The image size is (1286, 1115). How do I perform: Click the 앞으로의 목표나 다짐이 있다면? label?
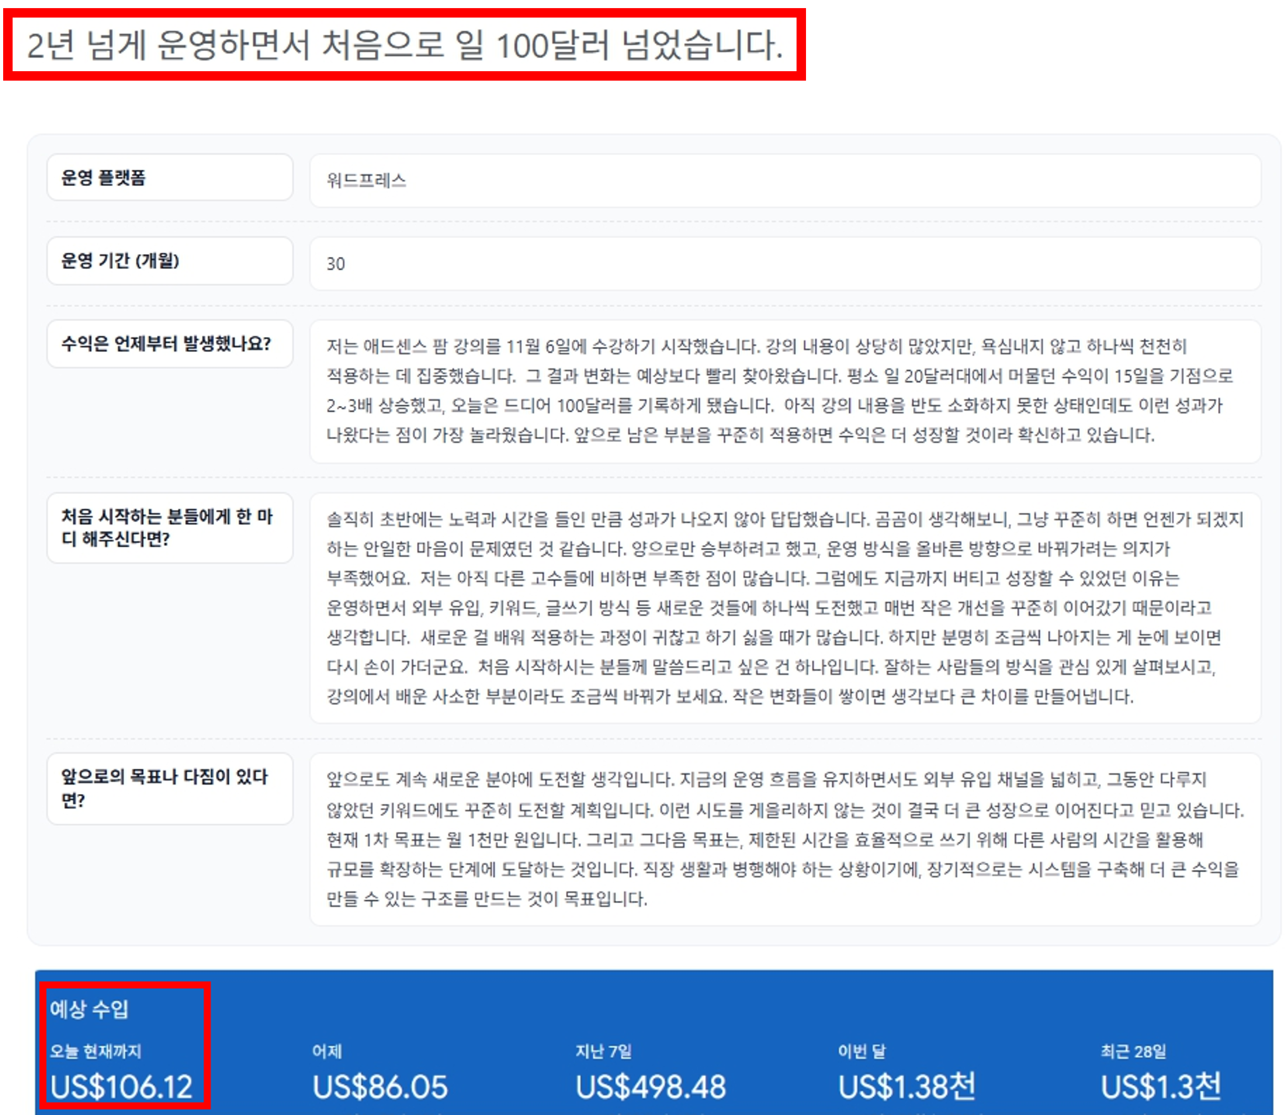pyautogui.click(x=169, y=788)
